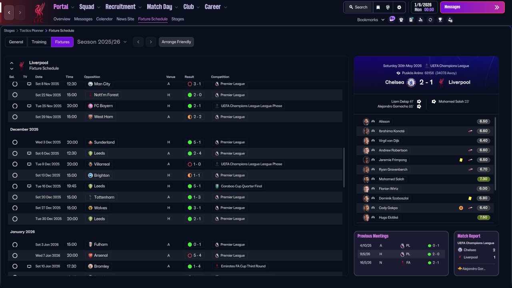Open the world globe icon in top bar
The width and height of the screenshot is (512, 288).
(x=388, y=7)
